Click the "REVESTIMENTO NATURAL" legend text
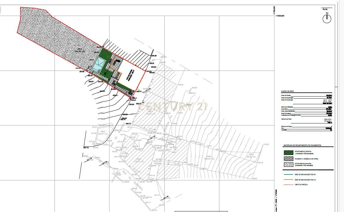344x212 pixels. pos(303,164)
